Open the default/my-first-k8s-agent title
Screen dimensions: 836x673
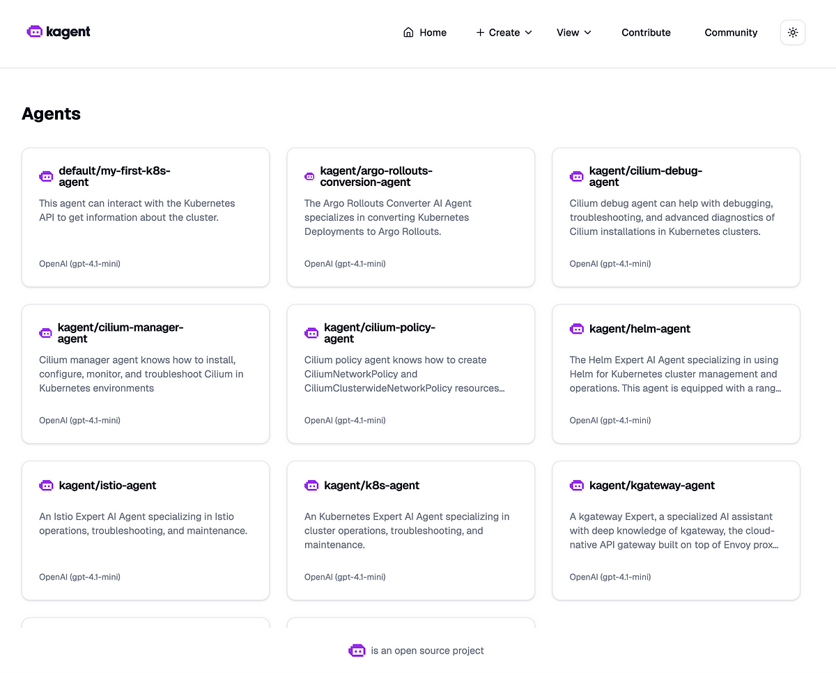point(114,176)
